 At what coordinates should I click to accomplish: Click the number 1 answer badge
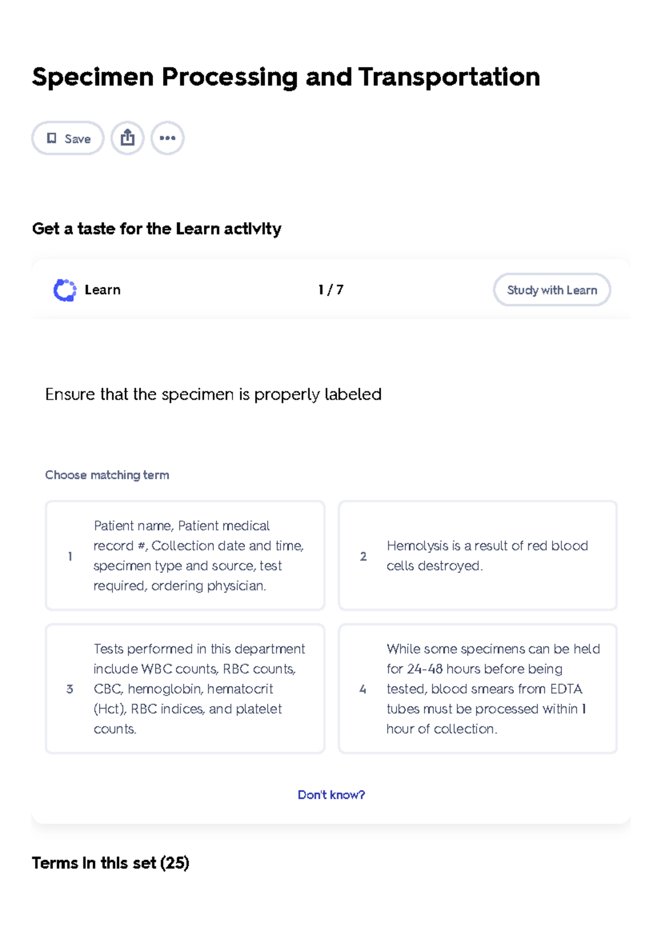pos(70,556)
